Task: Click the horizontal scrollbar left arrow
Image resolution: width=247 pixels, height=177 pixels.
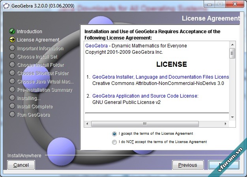Action: click(88, 124)
